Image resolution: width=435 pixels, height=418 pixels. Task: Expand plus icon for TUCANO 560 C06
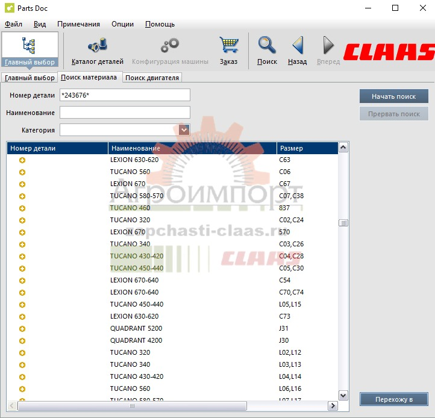(22, 172)
